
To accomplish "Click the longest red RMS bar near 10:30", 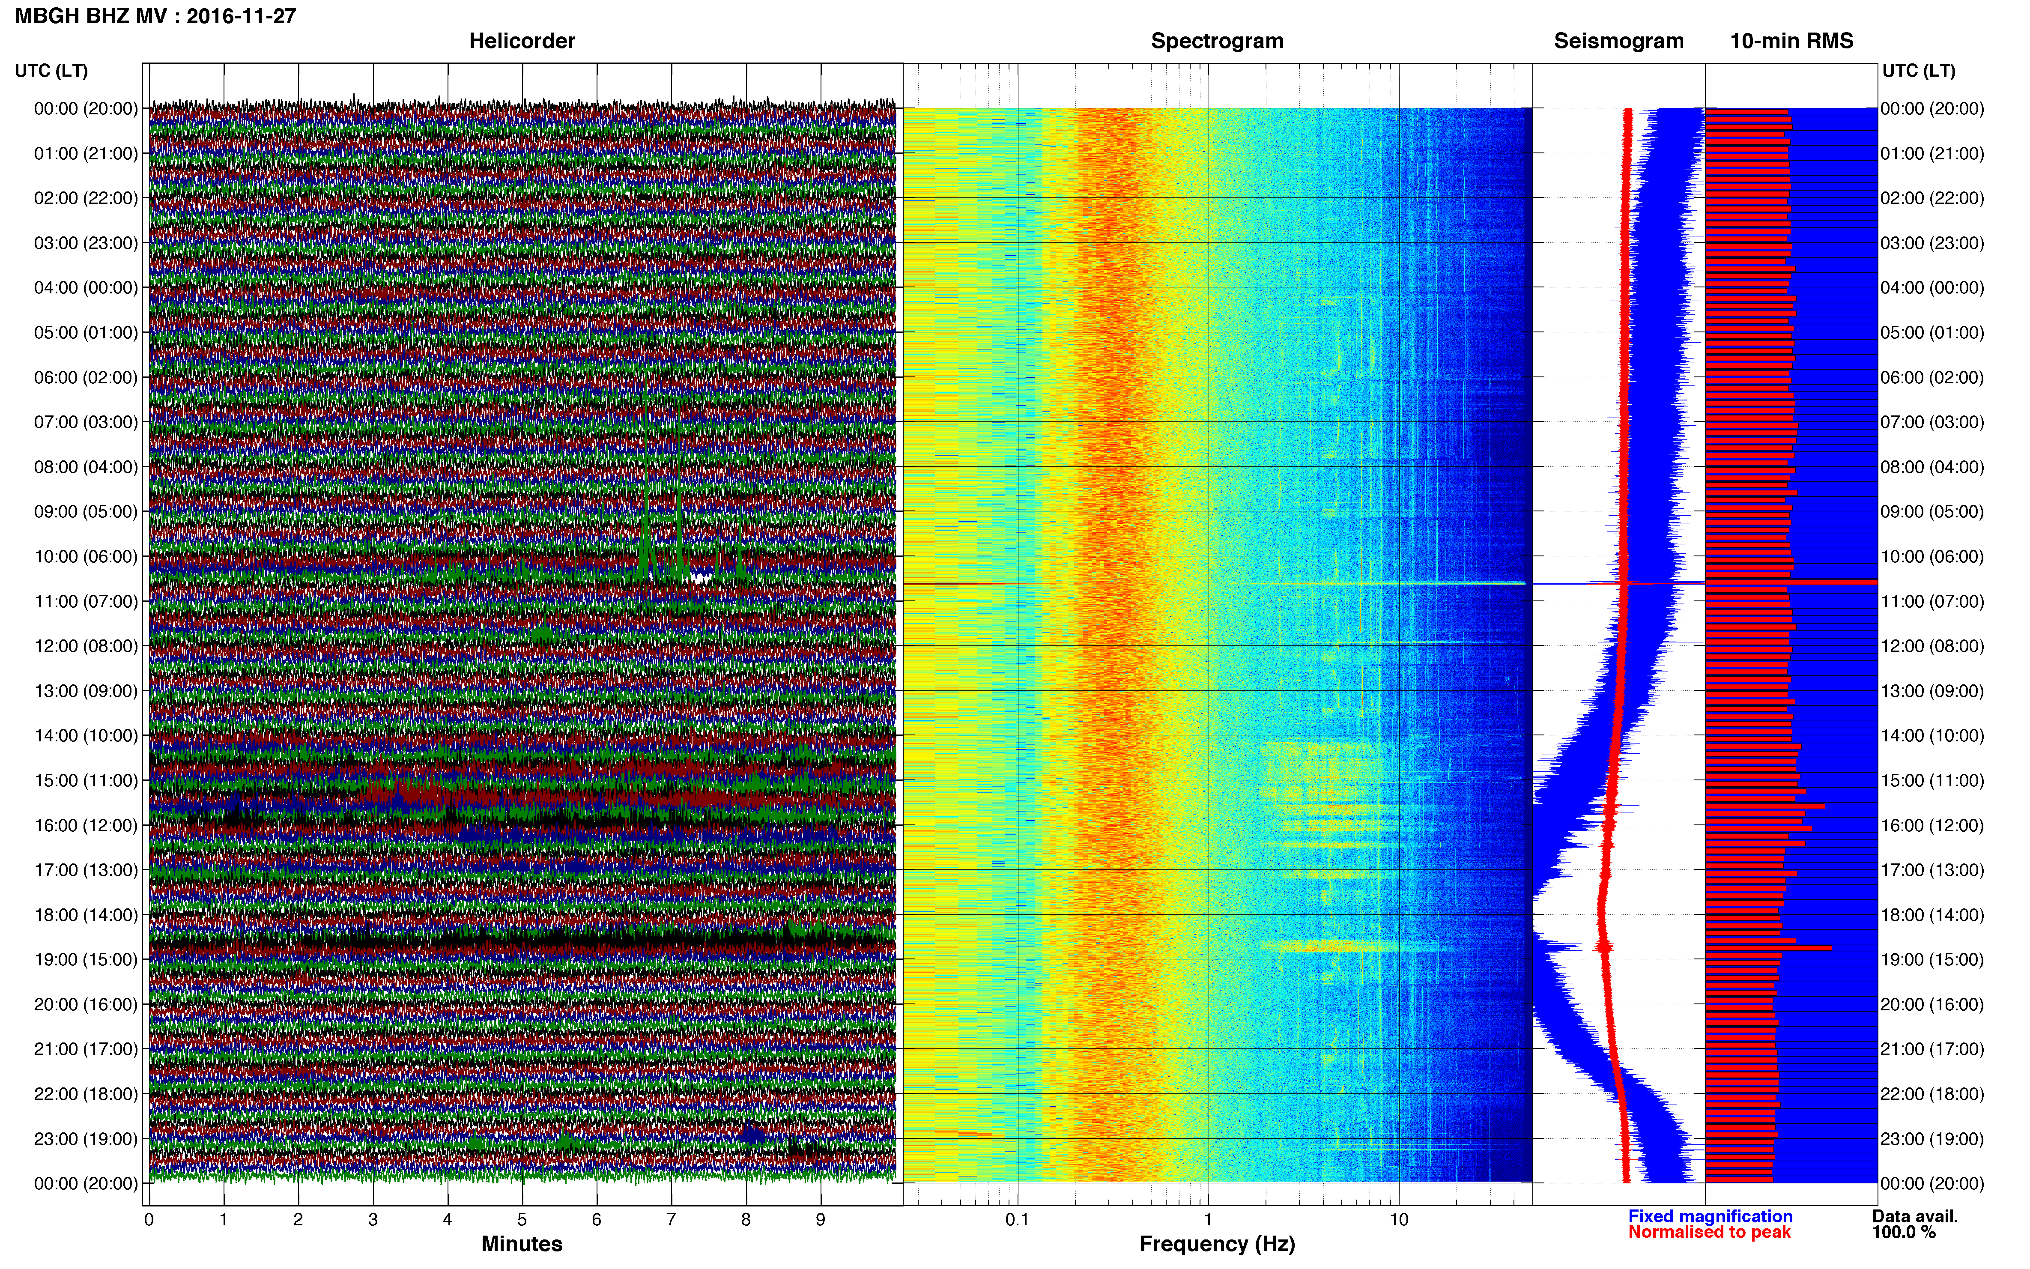I will (x=1791, y=582).
